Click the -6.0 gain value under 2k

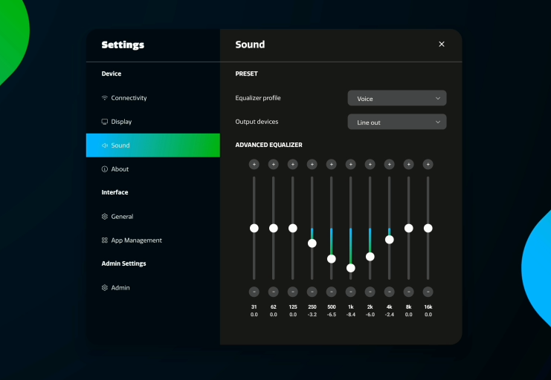[x=370, y=315]
